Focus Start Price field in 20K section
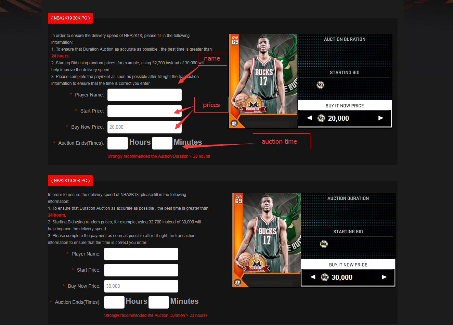Viewport: 453px width, 325px height. pos(144,111)
